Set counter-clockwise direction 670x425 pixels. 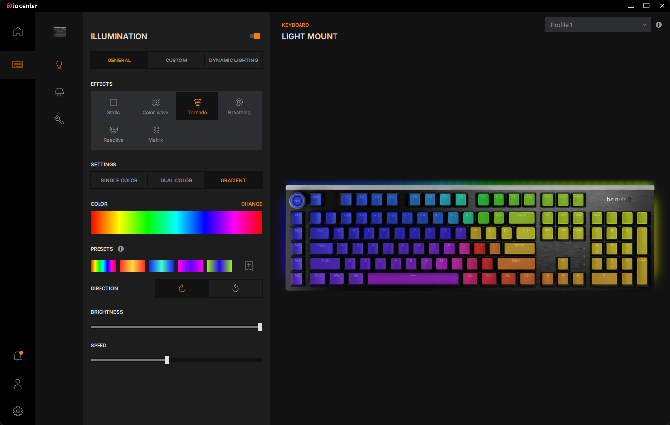(x=235, y=289)
